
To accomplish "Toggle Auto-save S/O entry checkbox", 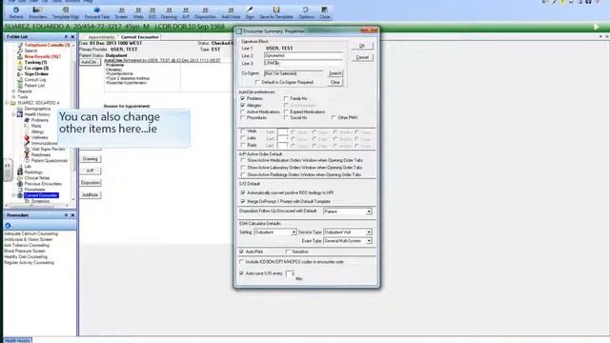I will tap(241, 273).
